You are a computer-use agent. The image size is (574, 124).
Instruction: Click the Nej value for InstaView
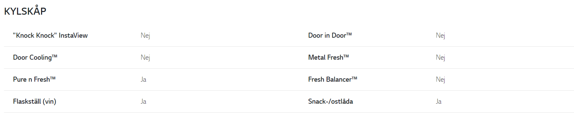145,36
